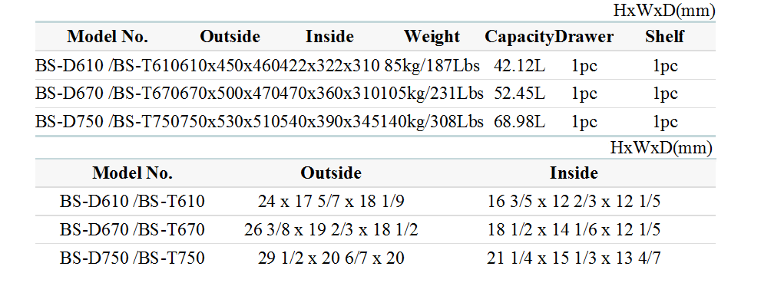Select BS-D610 /BS-T610 in the lower table
This screenshot has width=761, height=296.
[x=132, y=201]
